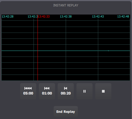
Task: Click the red 13:42:33 timestamp
Action: pos(44,16)
